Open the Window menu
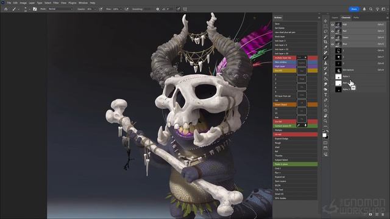390x219 pixels. [x=83, y=2]
